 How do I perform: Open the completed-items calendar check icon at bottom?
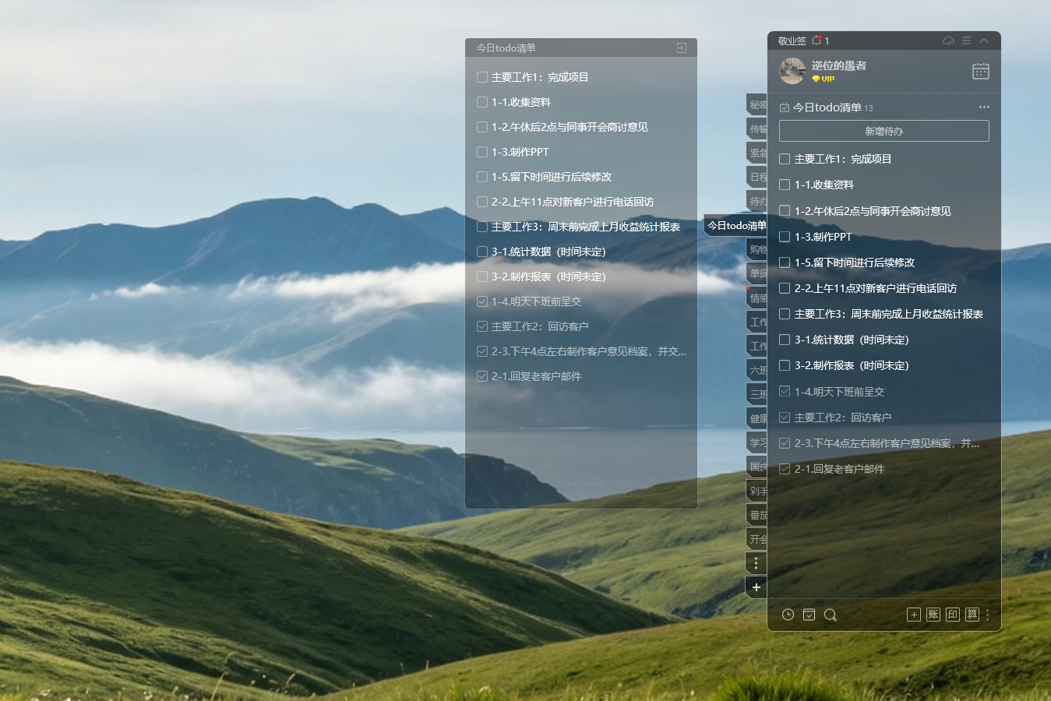pos(809,615)
